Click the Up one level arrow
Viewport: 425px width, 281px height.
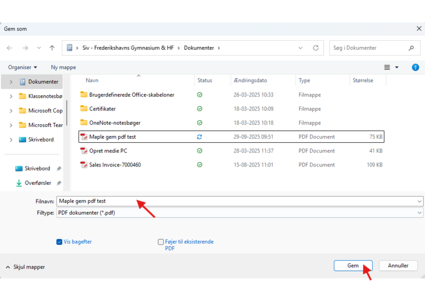tap(52, 48)
